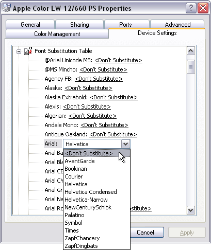211x250 pixels.
Task: Select the Alaska Extrabold font label
Action: point(66,97)
